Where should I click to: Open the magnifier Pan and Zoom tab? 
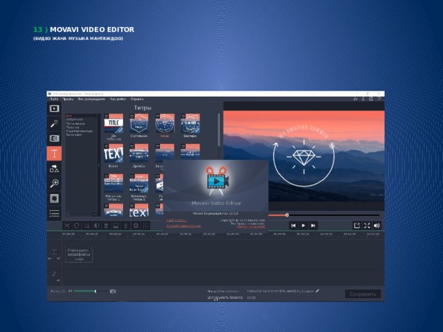click(54, 183)
